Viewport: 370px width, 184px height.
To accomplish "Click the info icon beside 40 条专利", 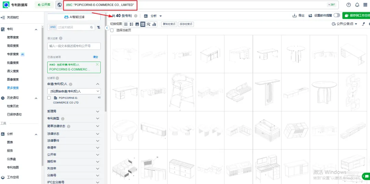I will [136, 16].
